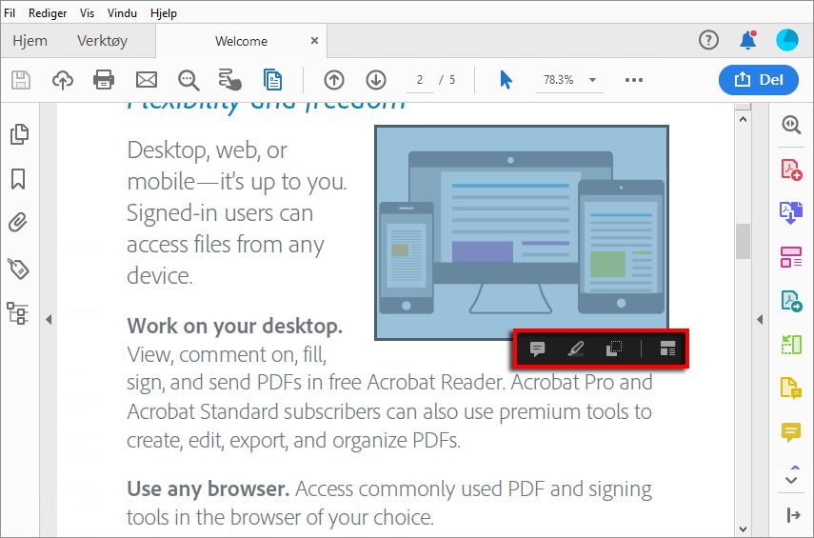Open the structure tree panel icon
This screenshot has width=814, height=538.
pyautogui.click(x=18, y=313)
